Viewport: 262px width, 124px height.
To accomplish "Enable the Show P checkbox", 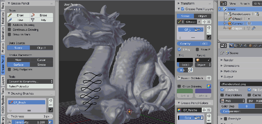I will pos(197,49).
